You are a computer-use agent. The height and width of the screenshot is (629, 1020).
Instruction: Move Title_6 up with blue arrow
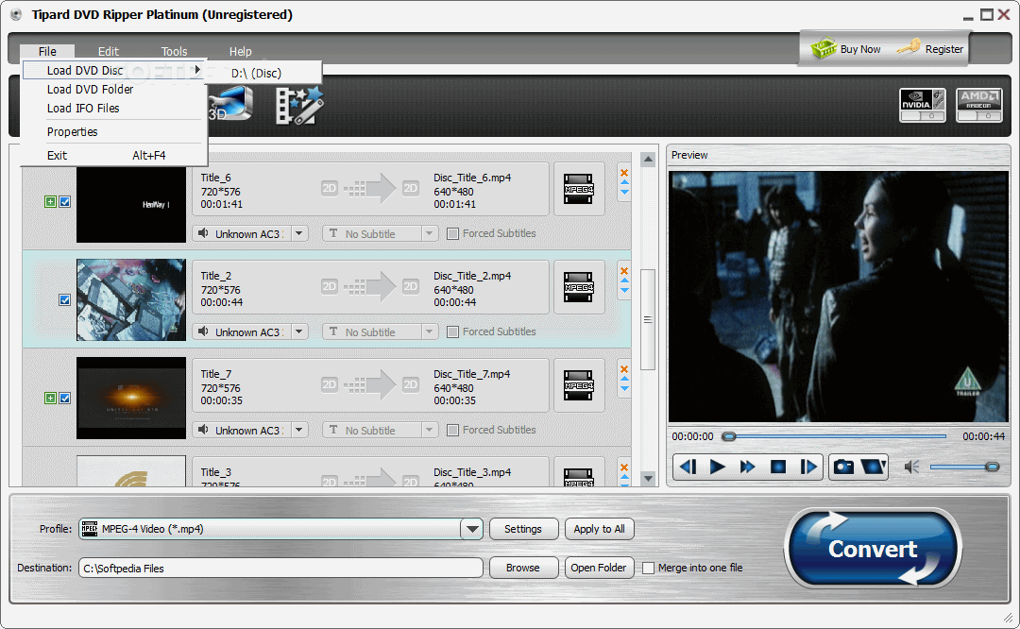point(624,183)
